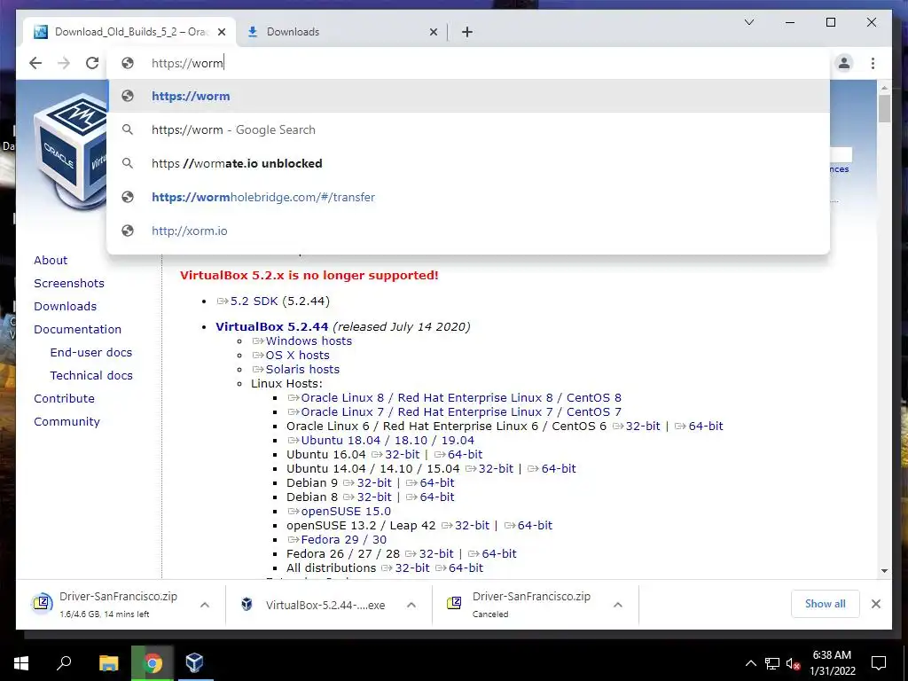Viewport: 908px width, 681px height.
Task: Click the VirtualBox taskbar icon
Action: click(x=194, y=662)
